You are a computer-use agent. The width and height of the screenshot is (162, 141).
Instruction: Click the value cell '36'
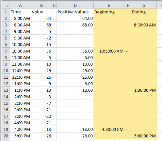point(41,51)
